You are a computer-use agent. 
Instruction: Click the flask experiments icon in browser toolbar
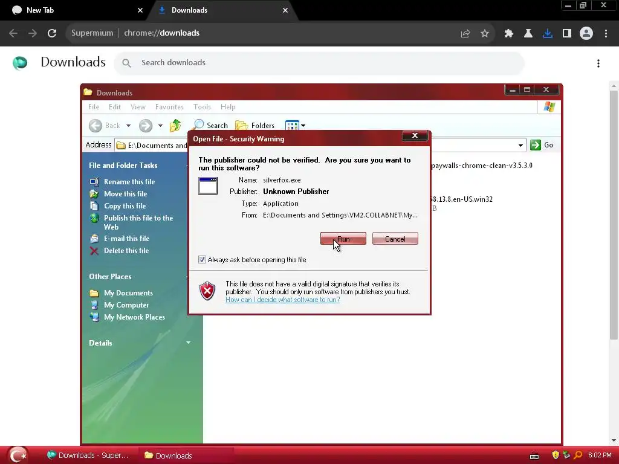(528, 34)
